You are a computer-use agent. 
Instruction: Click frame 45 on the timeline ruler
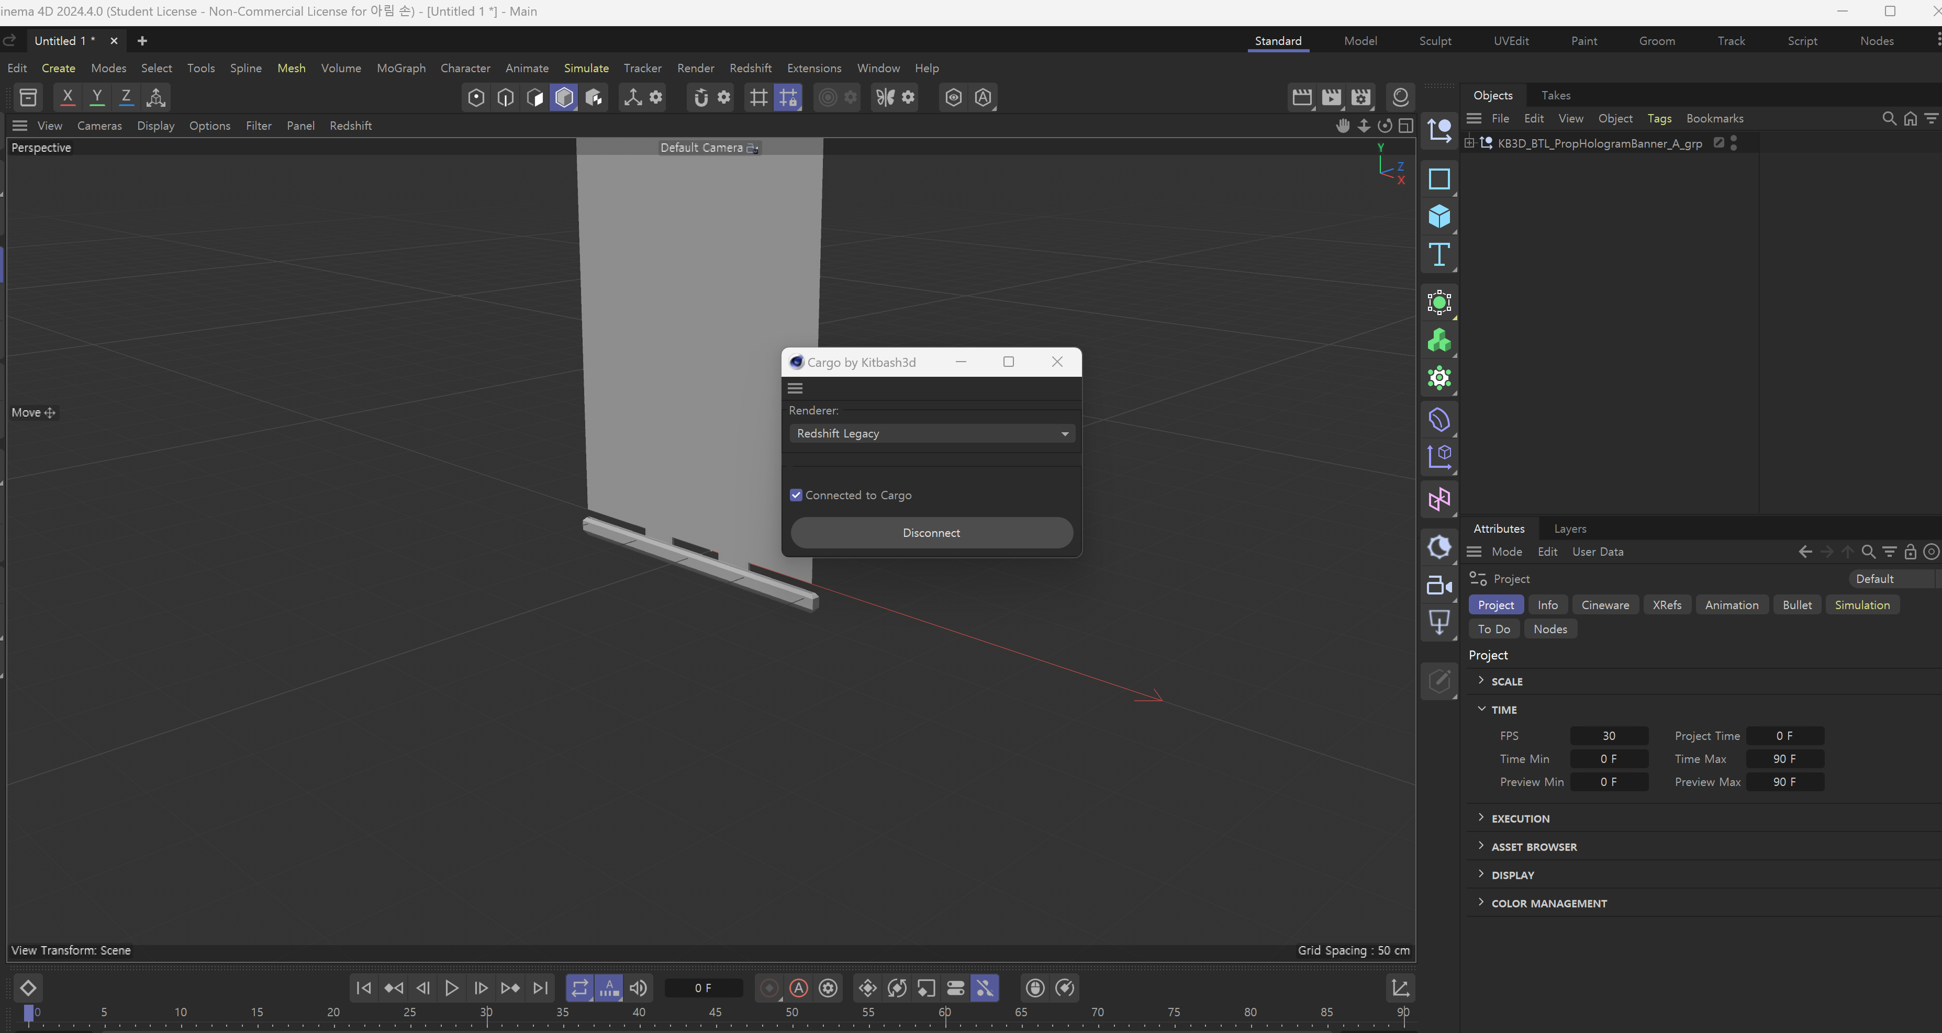716,1013
